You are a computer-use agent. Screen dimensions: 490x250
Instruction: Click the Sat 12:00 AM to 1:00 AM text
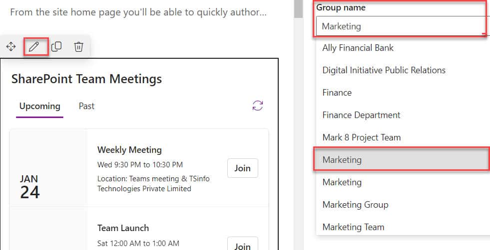point(138,243)
